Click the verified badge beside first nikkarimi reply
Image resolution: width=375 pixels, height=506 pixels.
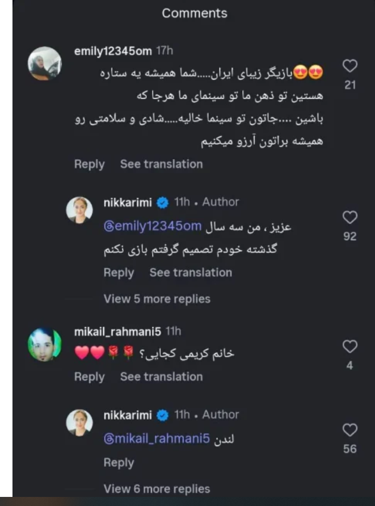point(163,203)
